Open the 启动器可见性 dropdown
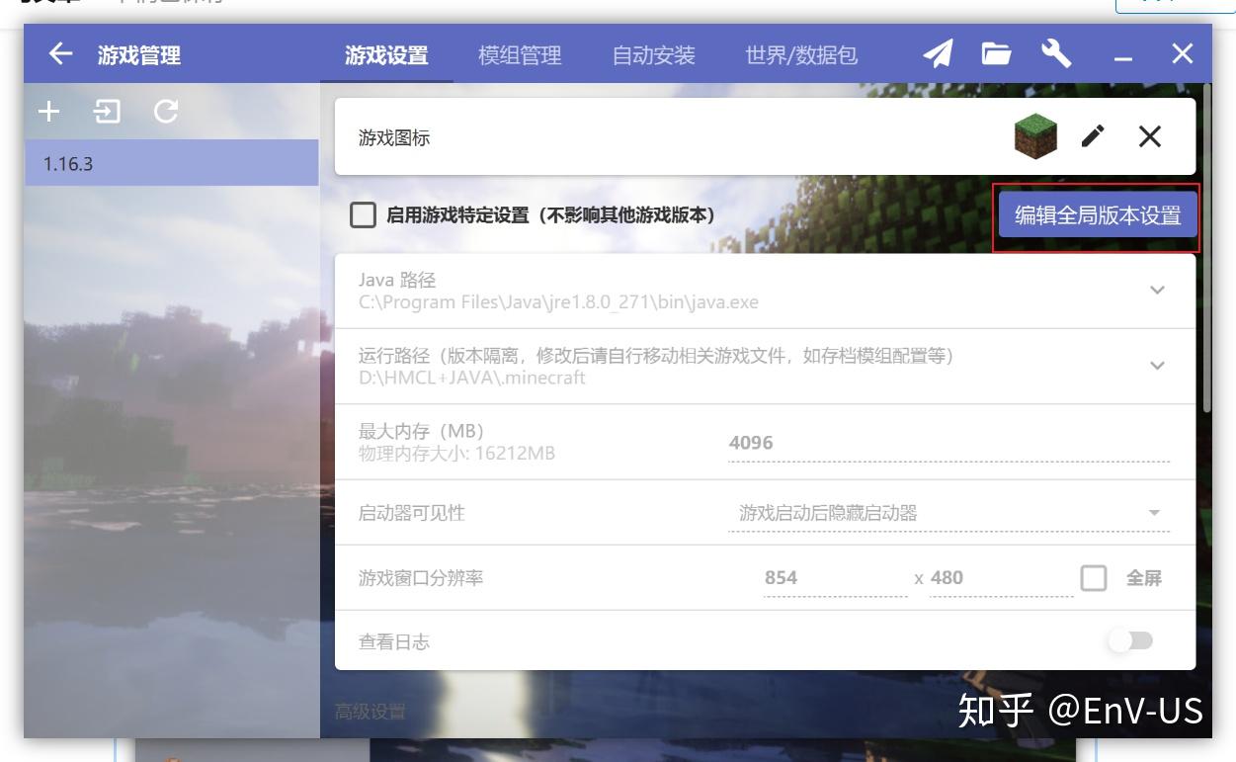 point(1153,513)
